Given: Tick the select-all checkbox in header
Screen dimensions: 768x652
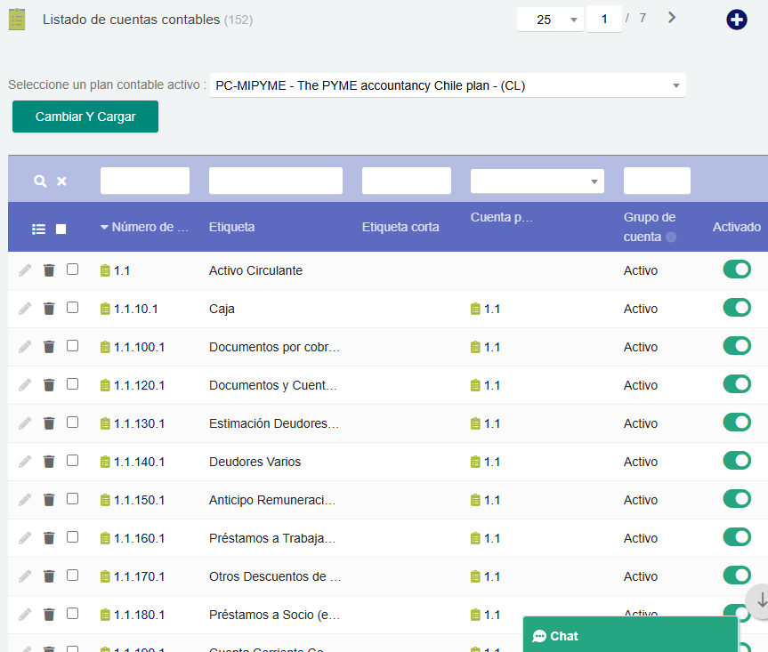Looking at the screenshot, I should point(61,229).
